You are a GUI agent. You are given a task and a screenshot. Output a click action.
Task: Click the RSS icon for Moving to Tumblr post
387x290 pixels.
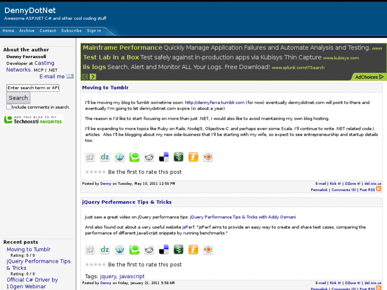click(x=378, y=189)
